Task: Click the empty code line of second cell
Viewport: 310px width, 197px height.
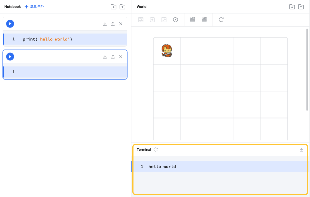Action: 65,72
